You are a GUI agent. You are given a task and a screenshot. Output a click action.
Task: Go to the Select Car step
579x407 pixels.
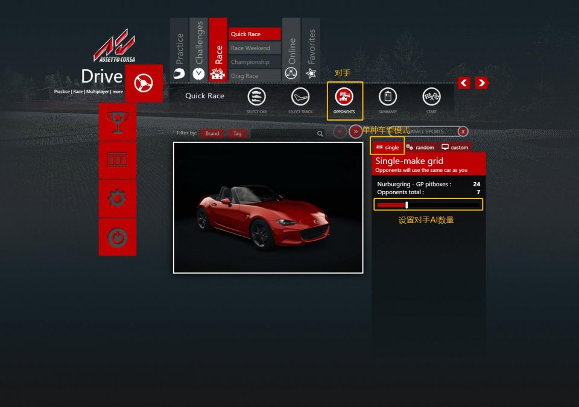(x=256, y=101)
